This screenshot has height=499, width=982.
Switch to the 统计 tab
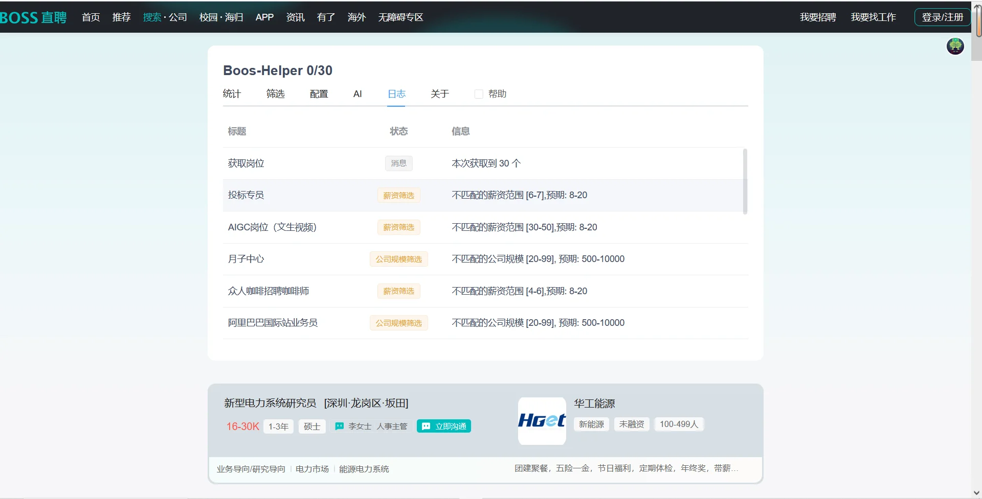click(x=232, y=94)
